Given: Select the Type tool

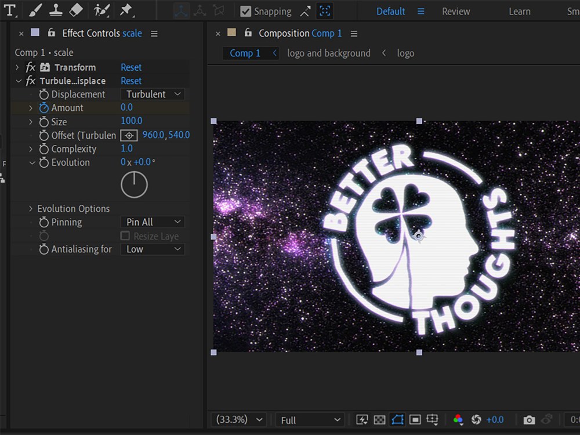Looking at the screenshot, I should pos(10,10).
